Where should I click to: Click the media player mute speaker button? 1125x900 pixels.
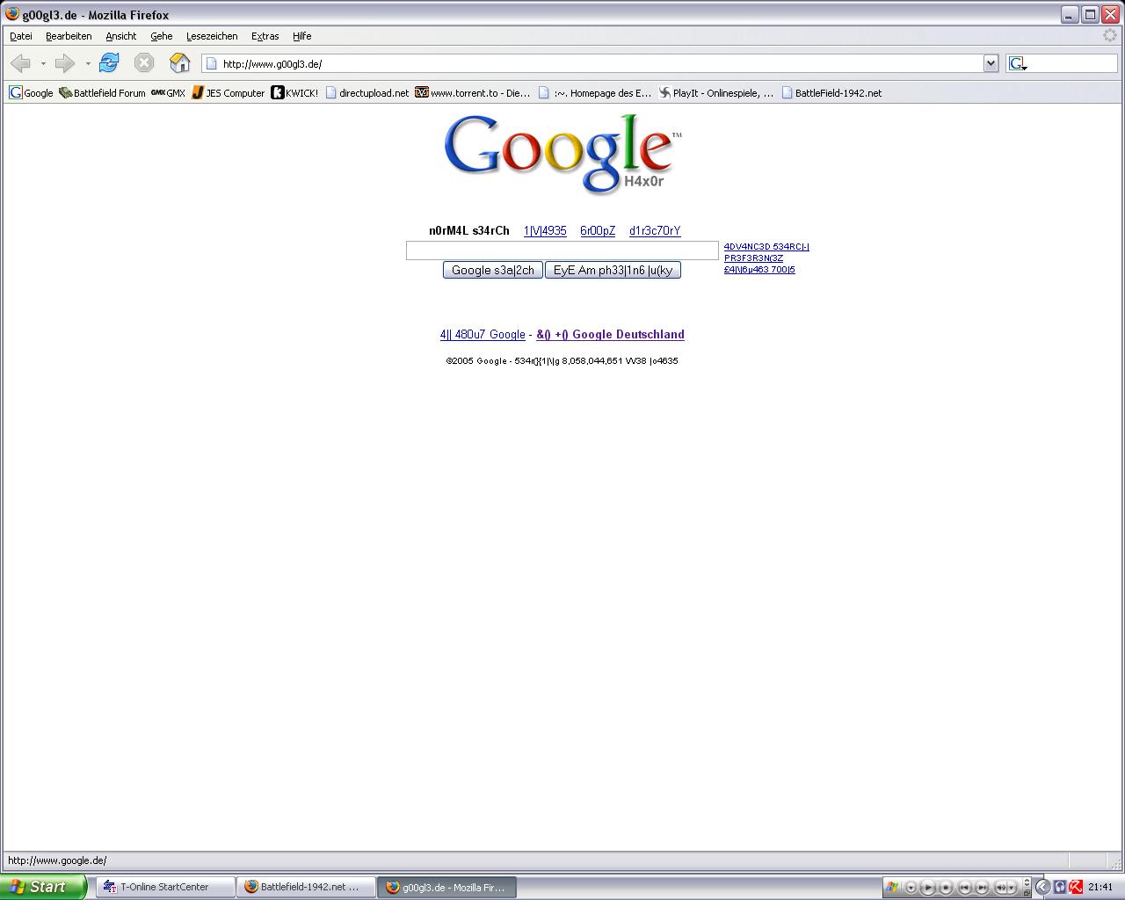coord(1000,888)
